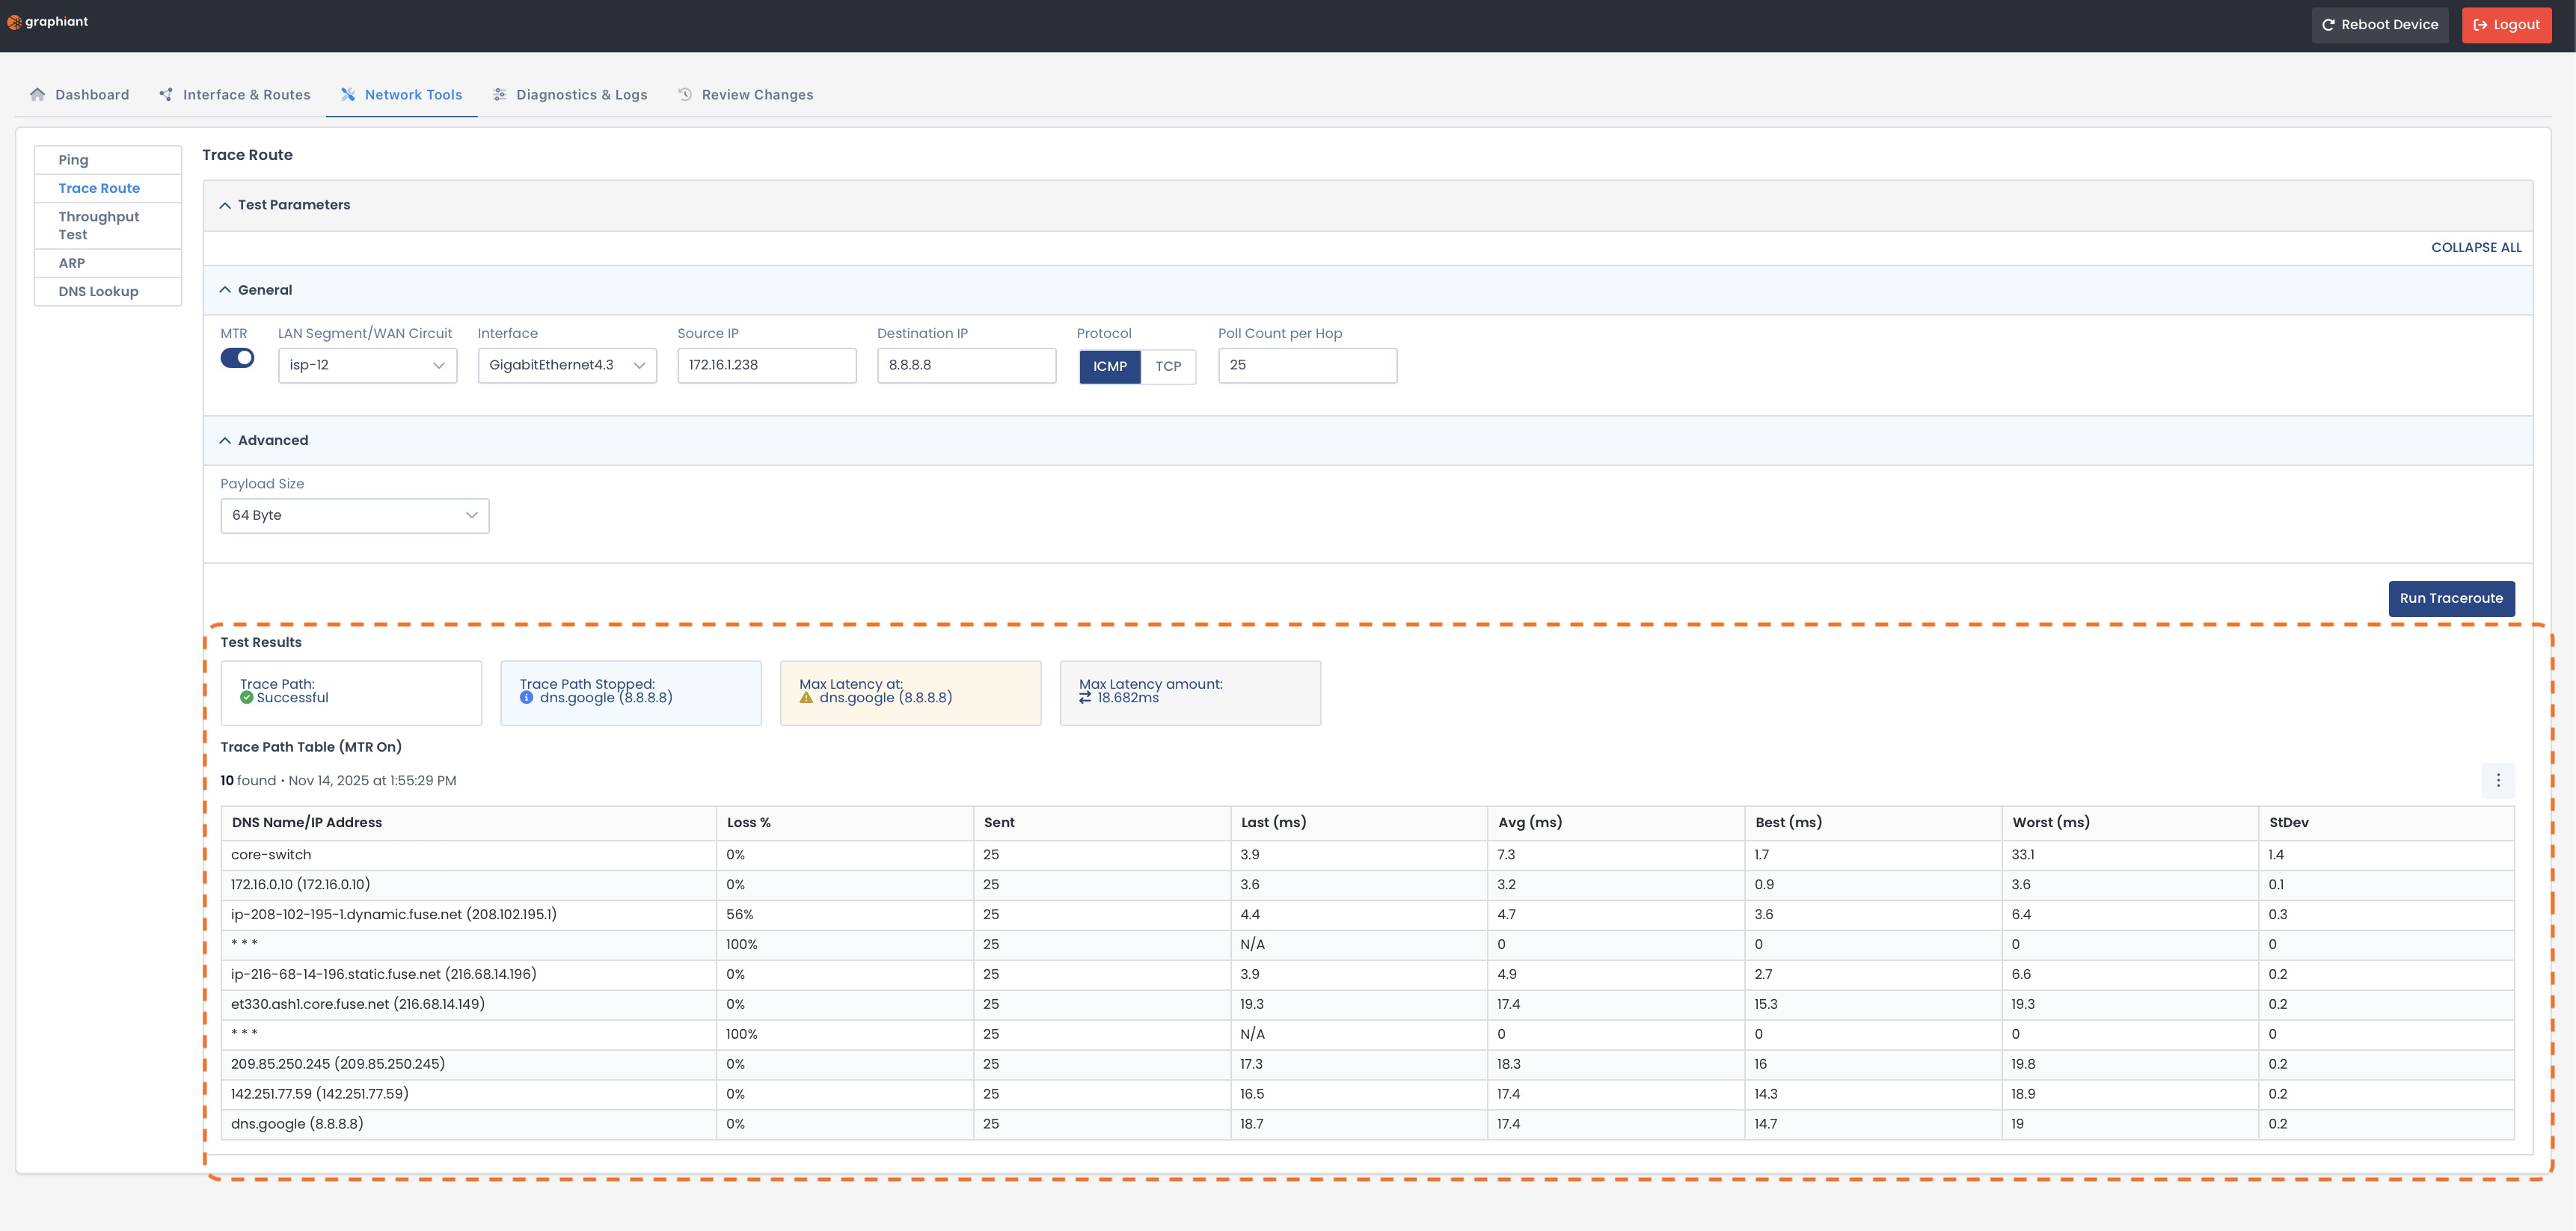Select Ping in the side menu
This screenshot has height=1231, width=2576.
[108, 160]
